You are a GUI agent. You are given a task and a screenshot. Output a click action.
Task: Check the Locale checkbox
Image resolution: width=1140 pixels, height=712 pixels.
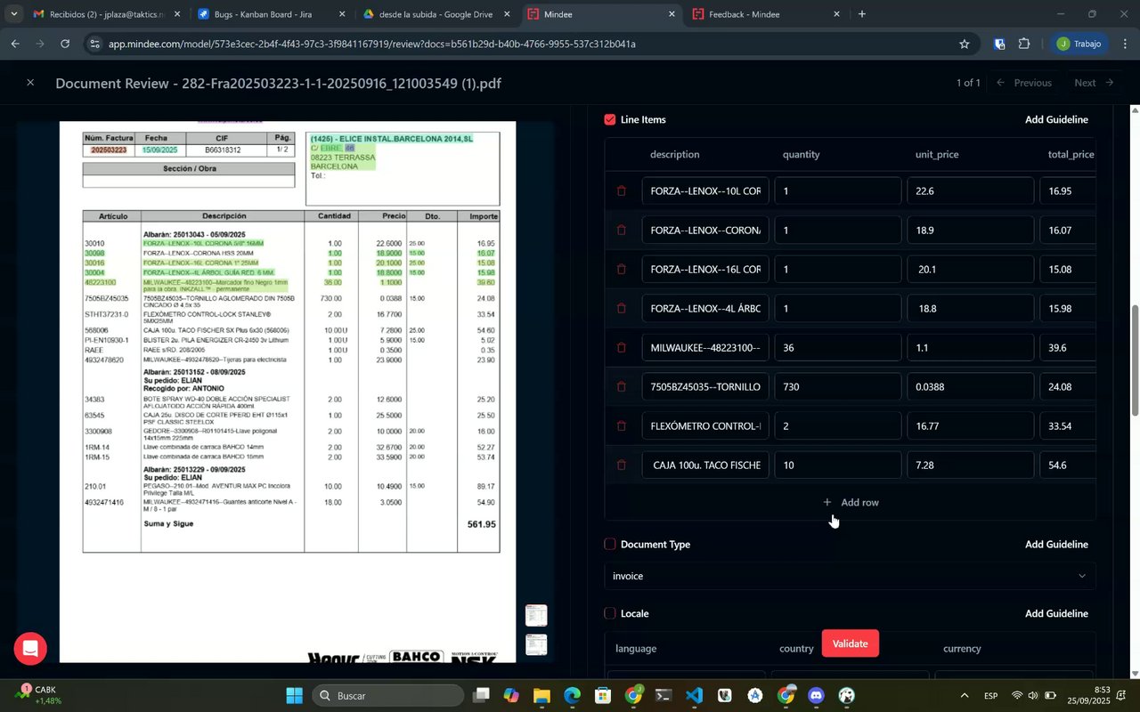coord(610,613)
